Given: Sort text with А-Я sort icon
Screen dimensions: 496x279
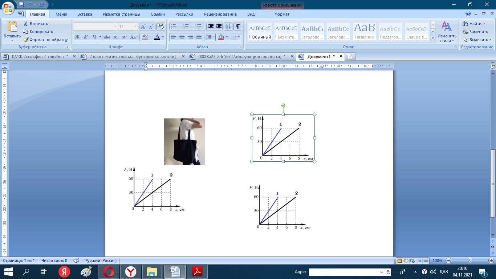Looking at the screenshot, I should (x=228, y=27).
